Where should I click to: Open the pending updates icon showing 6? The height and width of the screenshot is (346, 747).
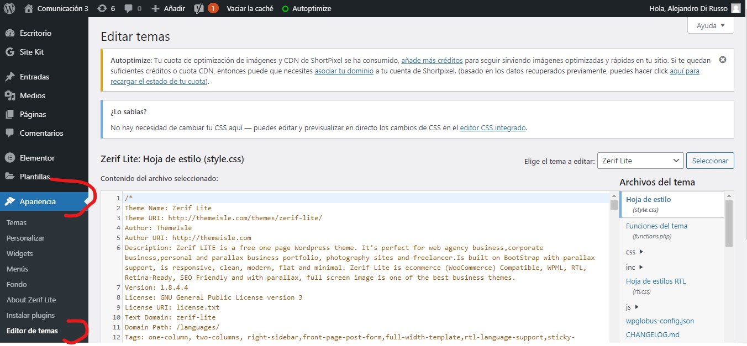[106, 8]
